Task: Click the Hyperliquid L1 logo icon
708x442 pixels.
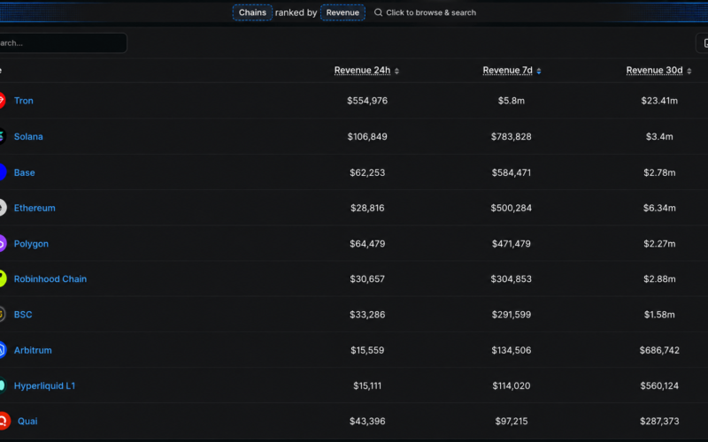Action: [x=3, y=385]
